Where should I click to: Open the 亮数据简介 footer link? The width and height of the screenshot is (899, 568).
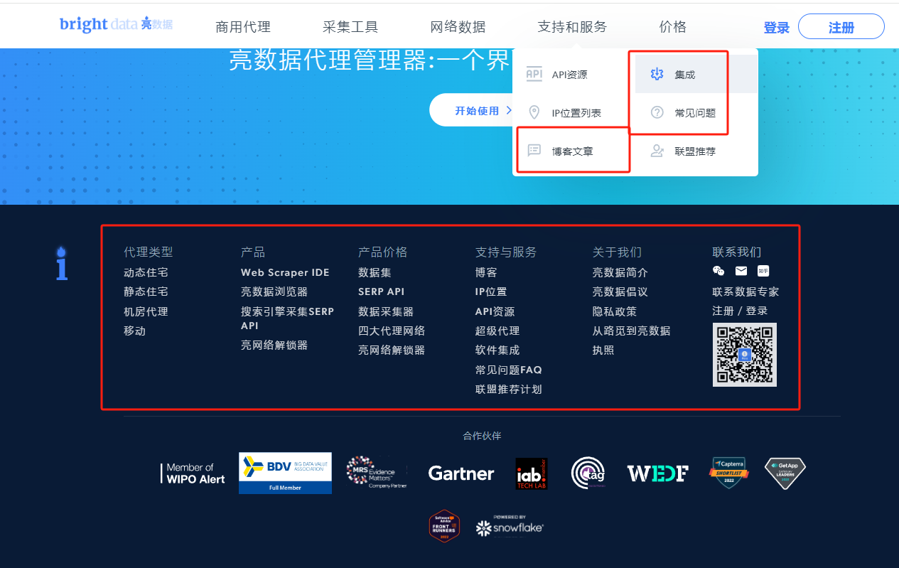(620, 272)
